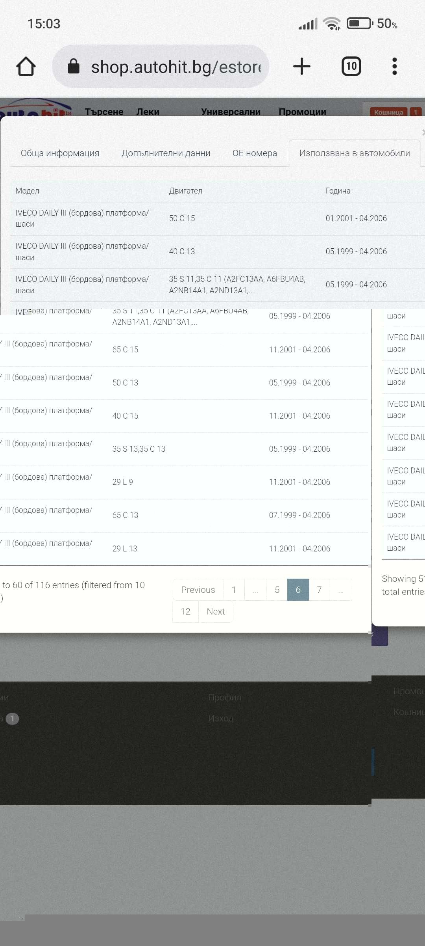Image resolution: width=425 pixels, height=946 pixels.
Task: Switch to Допълнителни данни tab
Action: click(x=166, y=153)
